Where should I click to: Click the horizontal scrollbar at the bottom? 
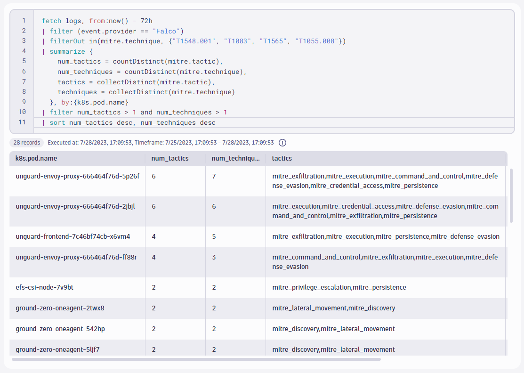click(195, 358)
